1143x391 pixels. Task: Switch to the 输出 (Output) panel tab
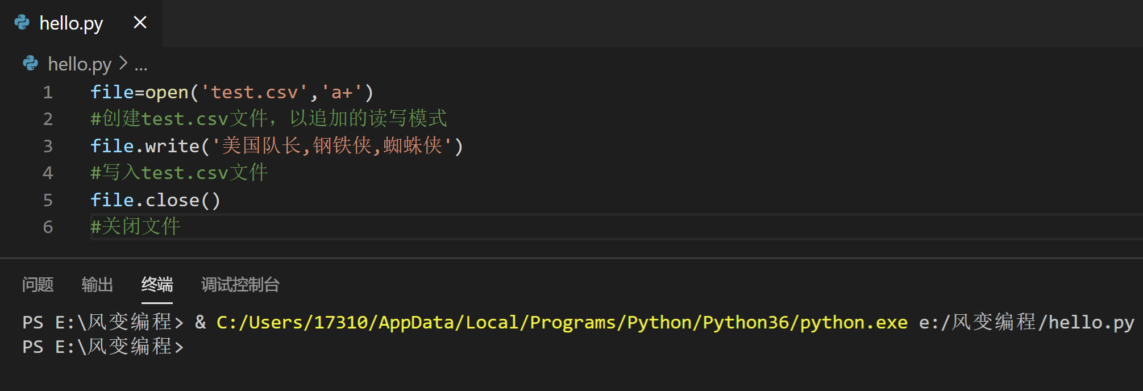pos(97,284)
